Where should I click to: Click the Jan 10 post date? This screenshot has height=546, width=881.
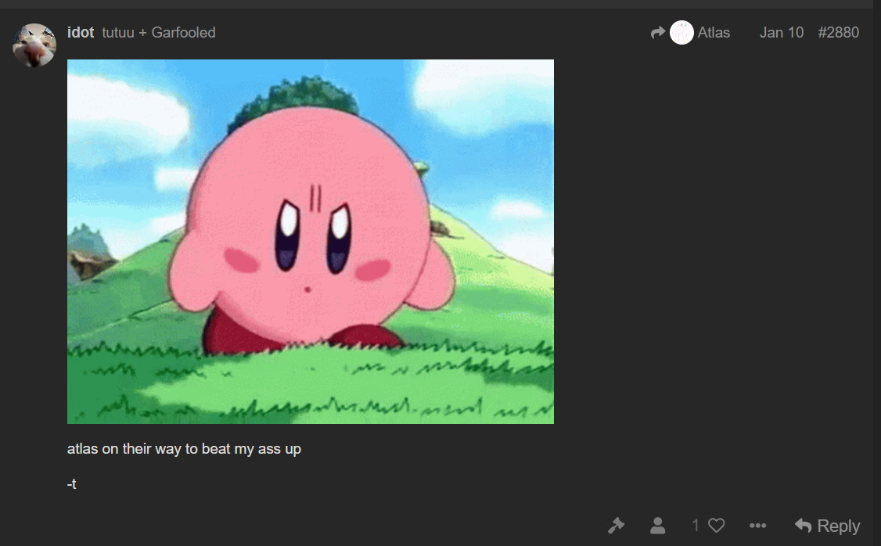pos(781,33)
